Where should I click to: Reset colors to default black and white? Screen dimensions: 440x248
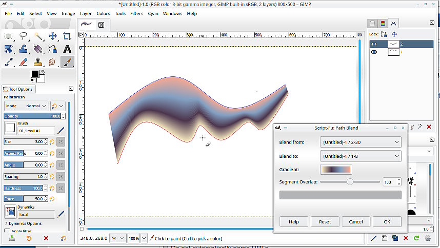(x=33, y=80)
